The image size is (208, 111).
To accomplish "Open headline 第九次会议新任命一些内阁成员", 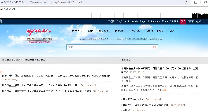I will tap(160, 70).
